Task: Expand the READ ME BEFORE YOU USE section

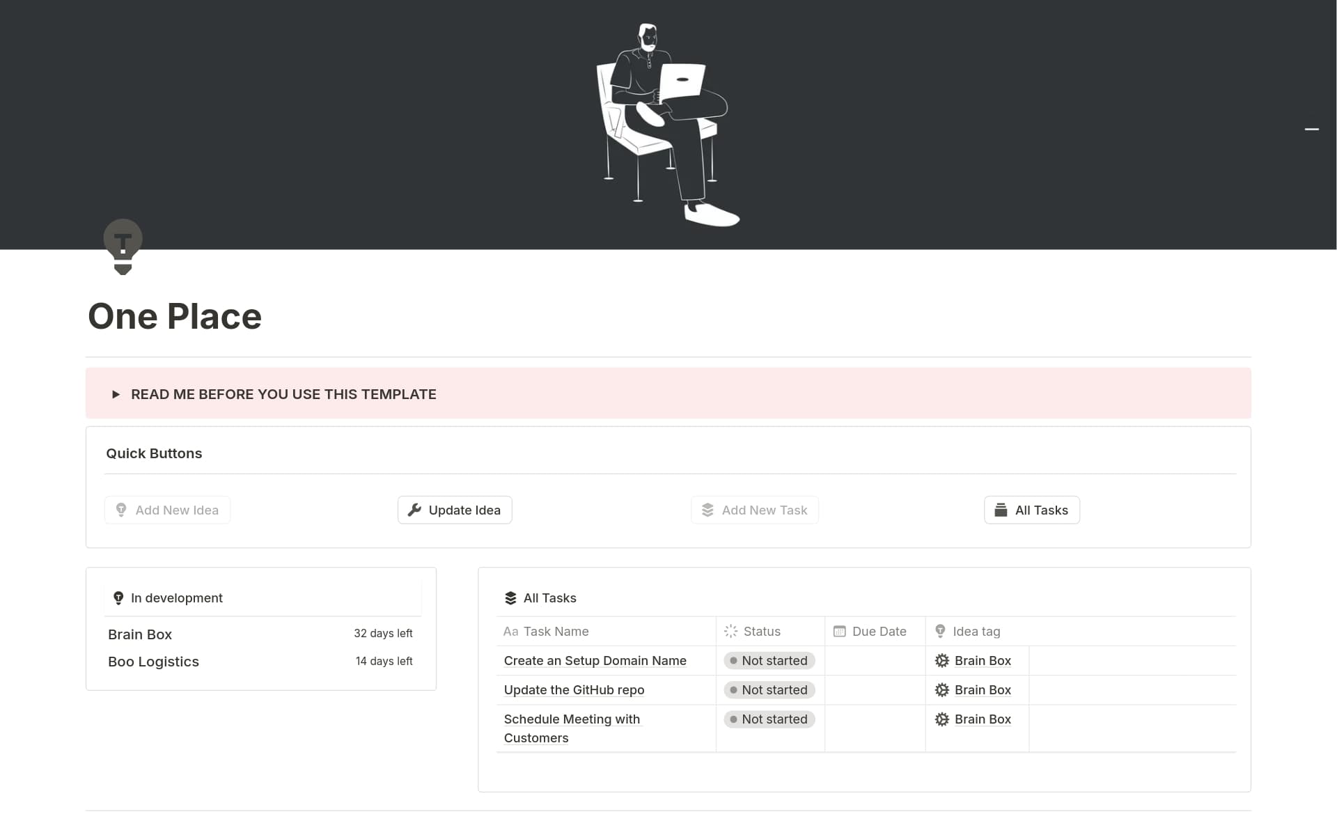Action: point(116,393)
